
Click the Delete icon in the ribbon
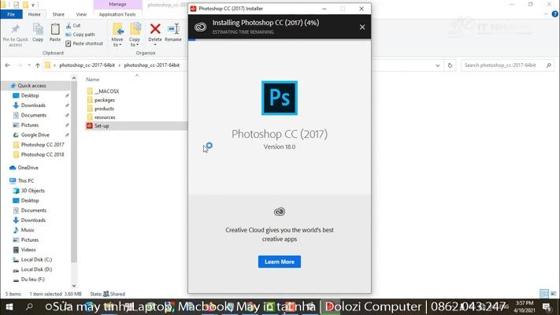point(155,32)
